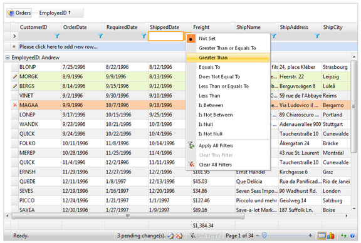
Task: Click green refresh arrows icon
Action: click(343, 235)
